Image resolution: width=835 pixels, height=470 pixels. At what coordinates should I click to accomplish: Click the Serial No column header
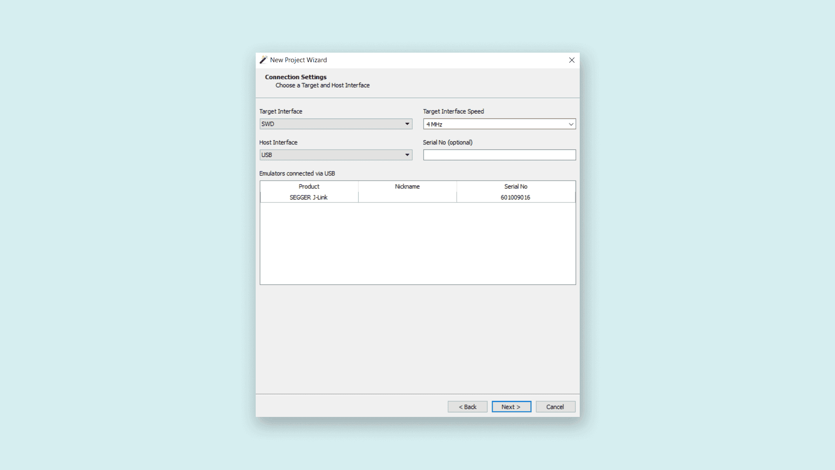[515, 186]
